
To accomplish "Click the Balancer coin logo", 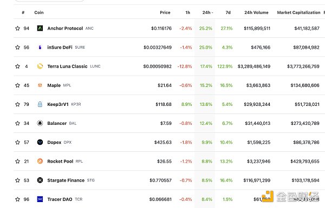I will pos(40,123).
